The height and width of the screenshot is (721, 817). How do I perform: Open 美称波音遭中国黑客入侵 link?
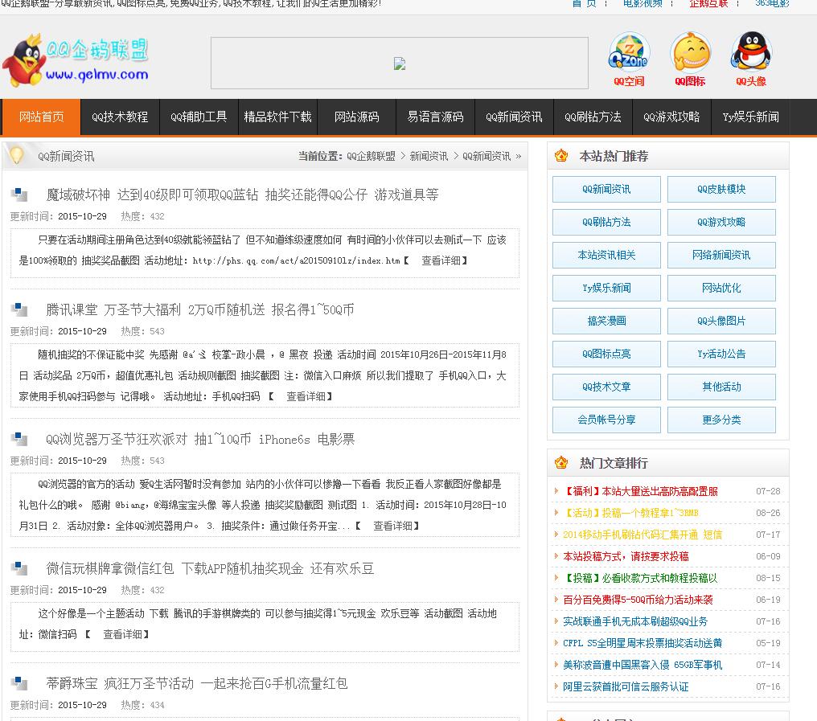(x=643, y=665)
